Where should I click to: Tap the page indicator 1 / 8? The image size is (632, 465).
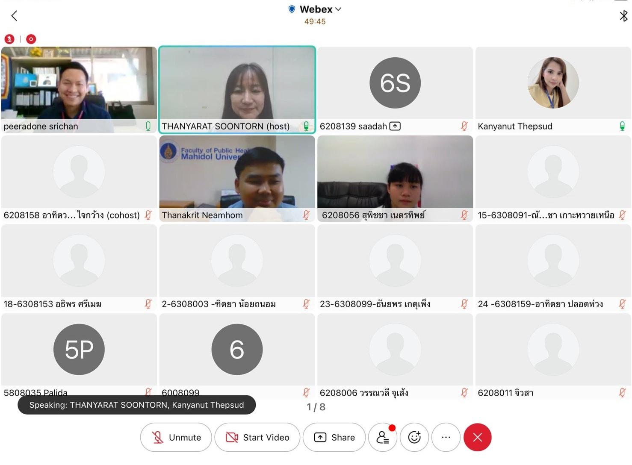[316, 407]
